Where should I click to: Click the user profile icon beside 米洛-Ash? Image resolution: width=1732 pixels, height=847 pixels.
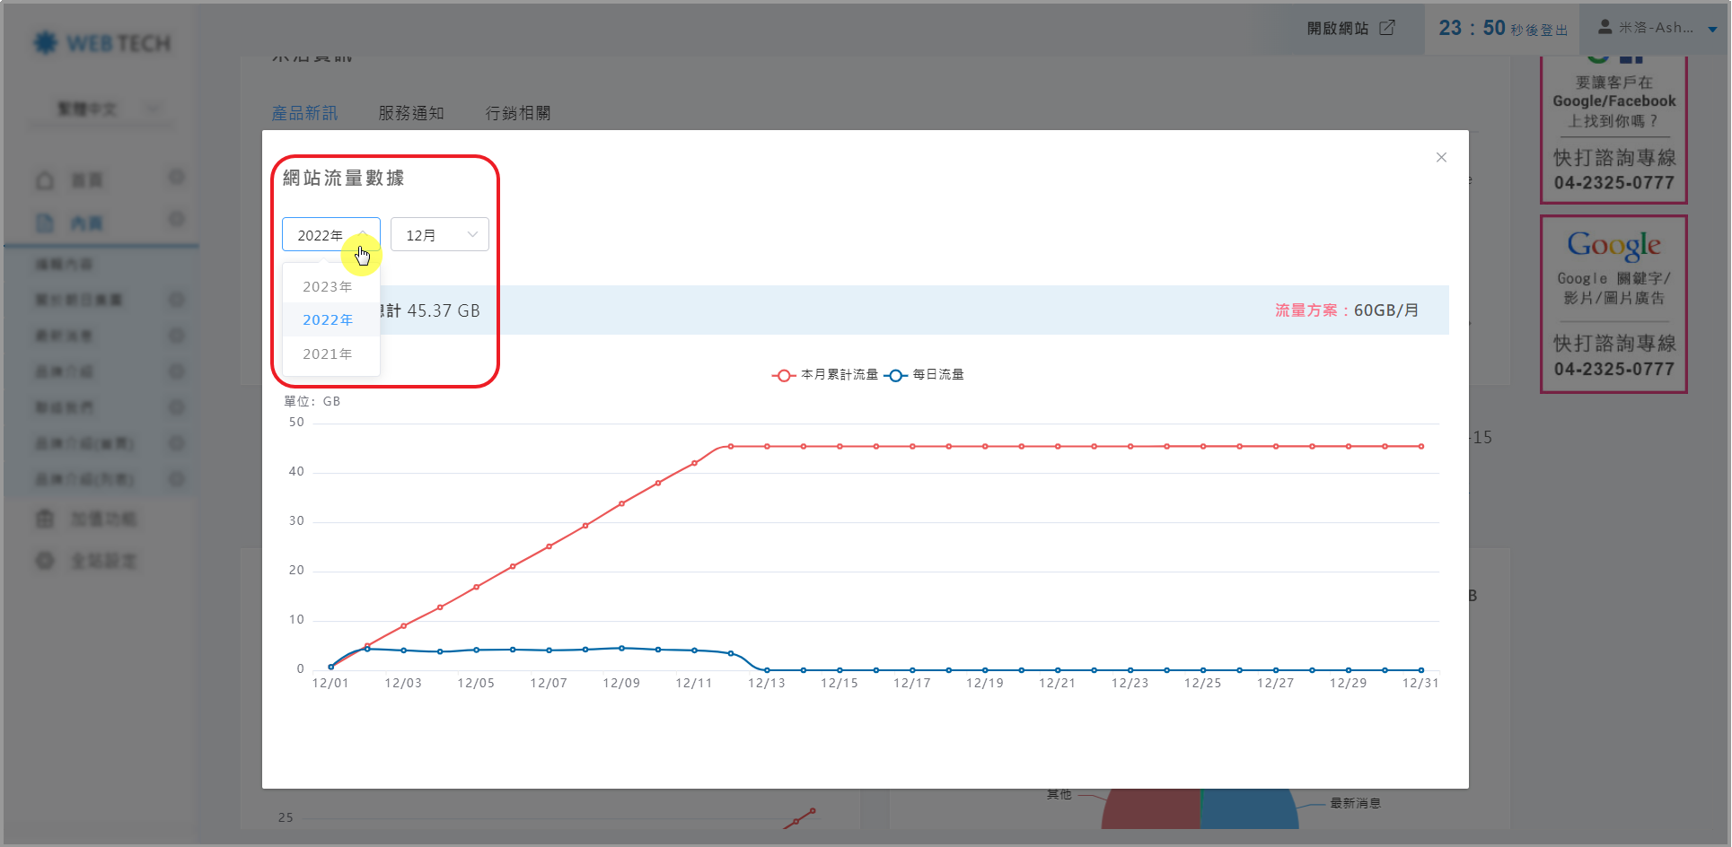[1605, 28]
